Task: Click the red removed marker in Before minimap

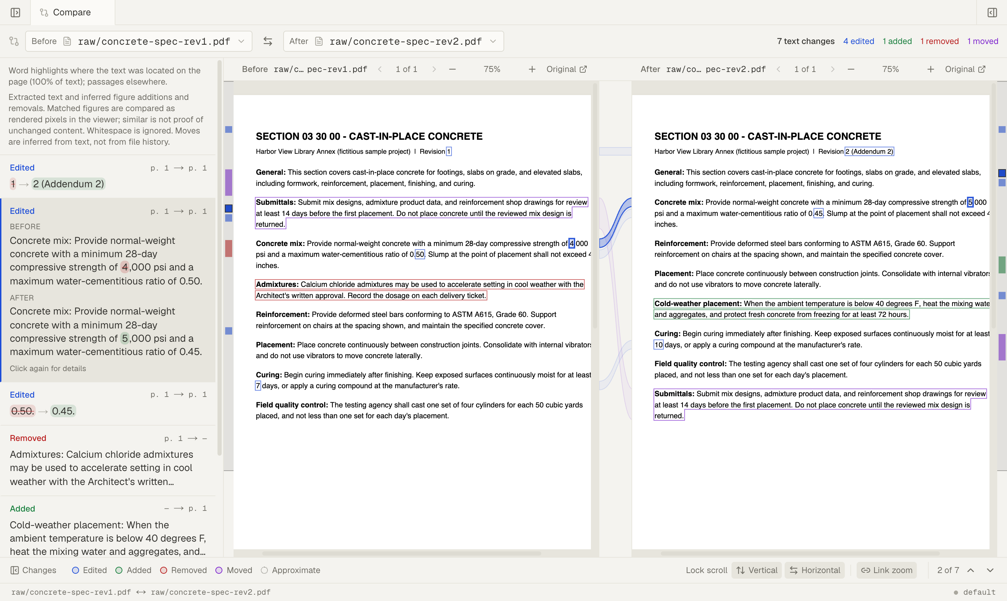Action: point(229,248)
